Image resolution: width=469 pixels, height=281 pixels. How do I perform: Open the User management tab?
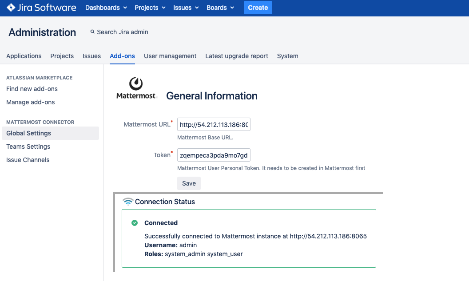[170, 56]
